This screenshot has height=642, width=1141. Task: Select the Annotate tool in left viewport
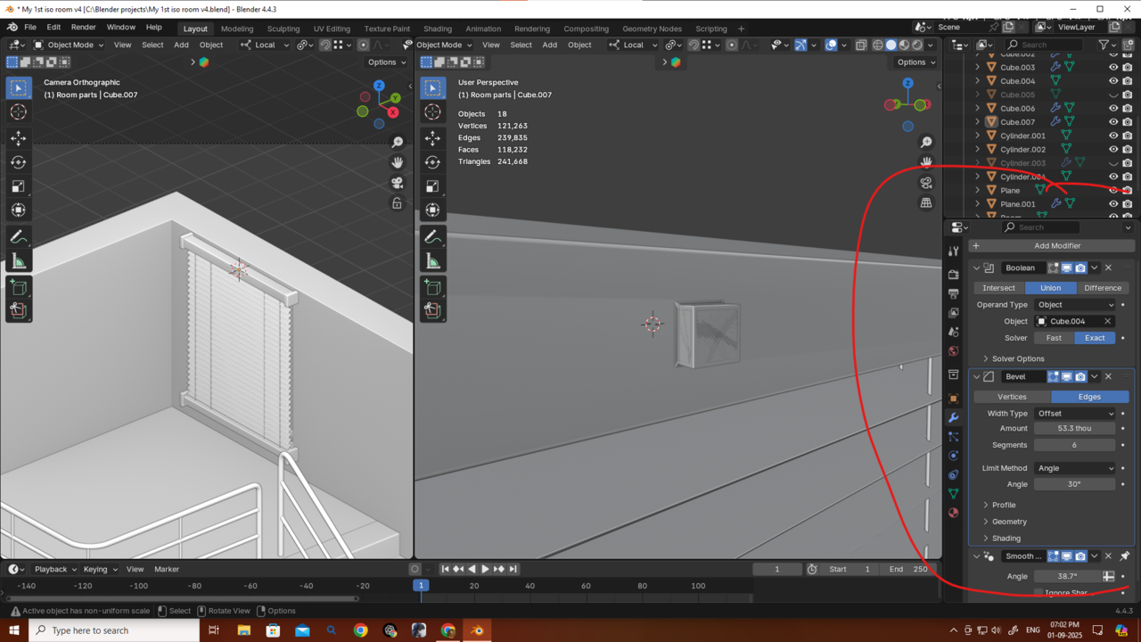(x=18, y=237)
